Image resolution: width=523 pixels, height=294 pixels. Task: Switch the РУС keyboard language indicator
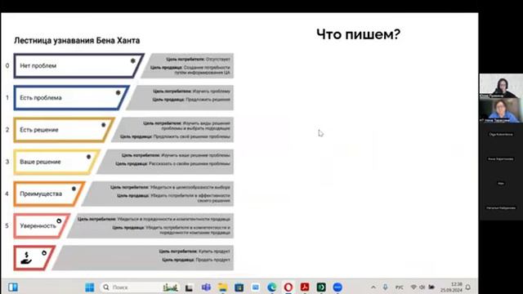(400, 287)
